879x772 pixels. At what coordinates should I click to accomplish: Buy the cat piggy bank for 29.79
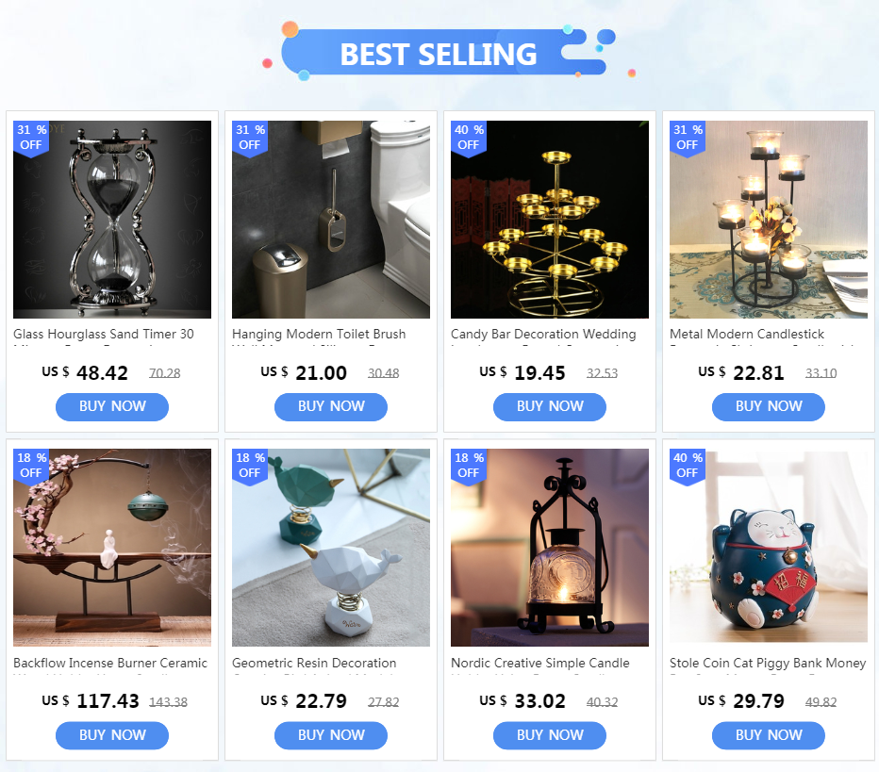tap(769, 735)
